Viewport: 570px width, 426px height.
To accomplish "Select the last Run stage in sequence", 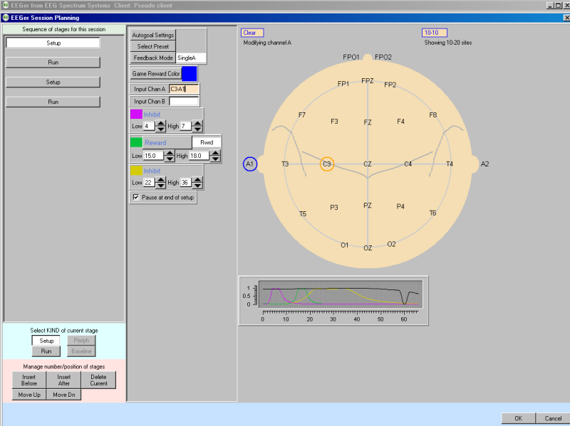I will pyautogui.click(x=53, y=102).
